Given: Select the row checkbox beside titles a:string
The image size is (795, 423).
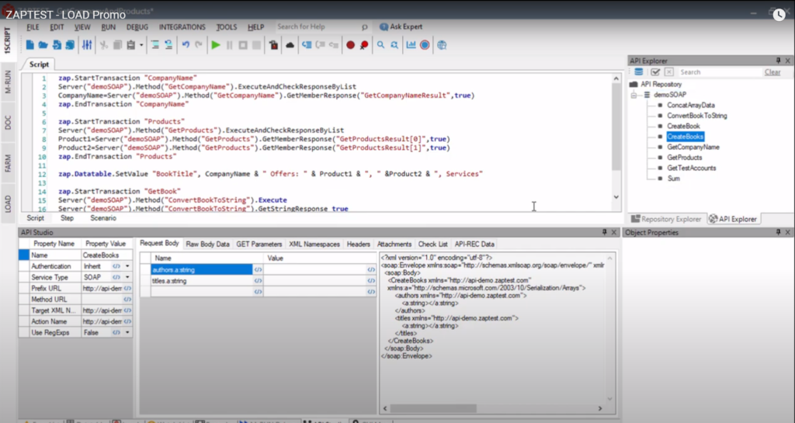Looking at the screenshot, I should tap(145, 281).
